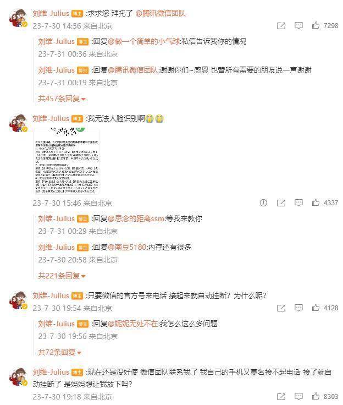
Task: Share the comment with 4337 likes
Action: [281, 202]
